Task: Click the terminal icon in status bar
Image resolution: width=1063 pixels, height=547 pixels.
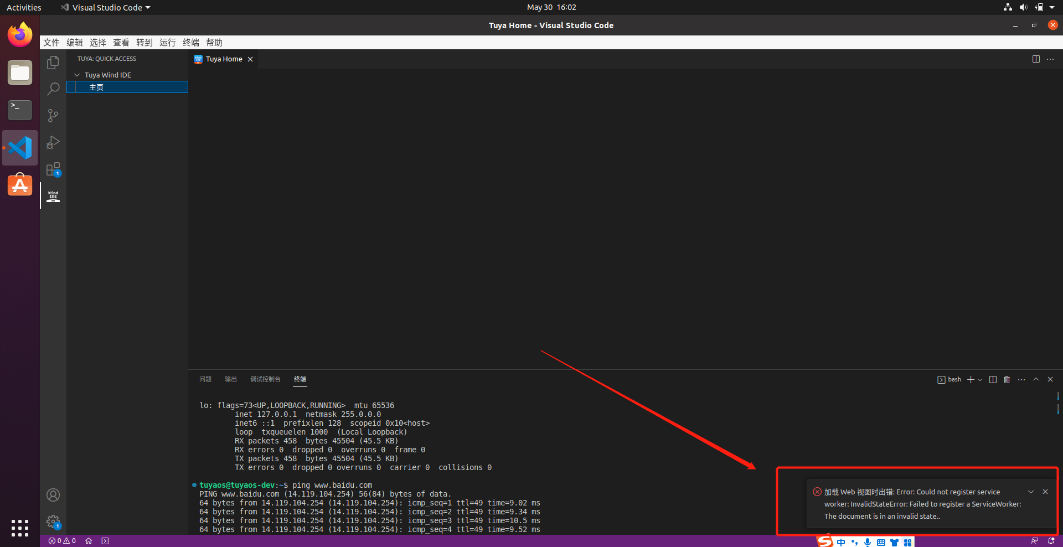Action: [105, 541]
